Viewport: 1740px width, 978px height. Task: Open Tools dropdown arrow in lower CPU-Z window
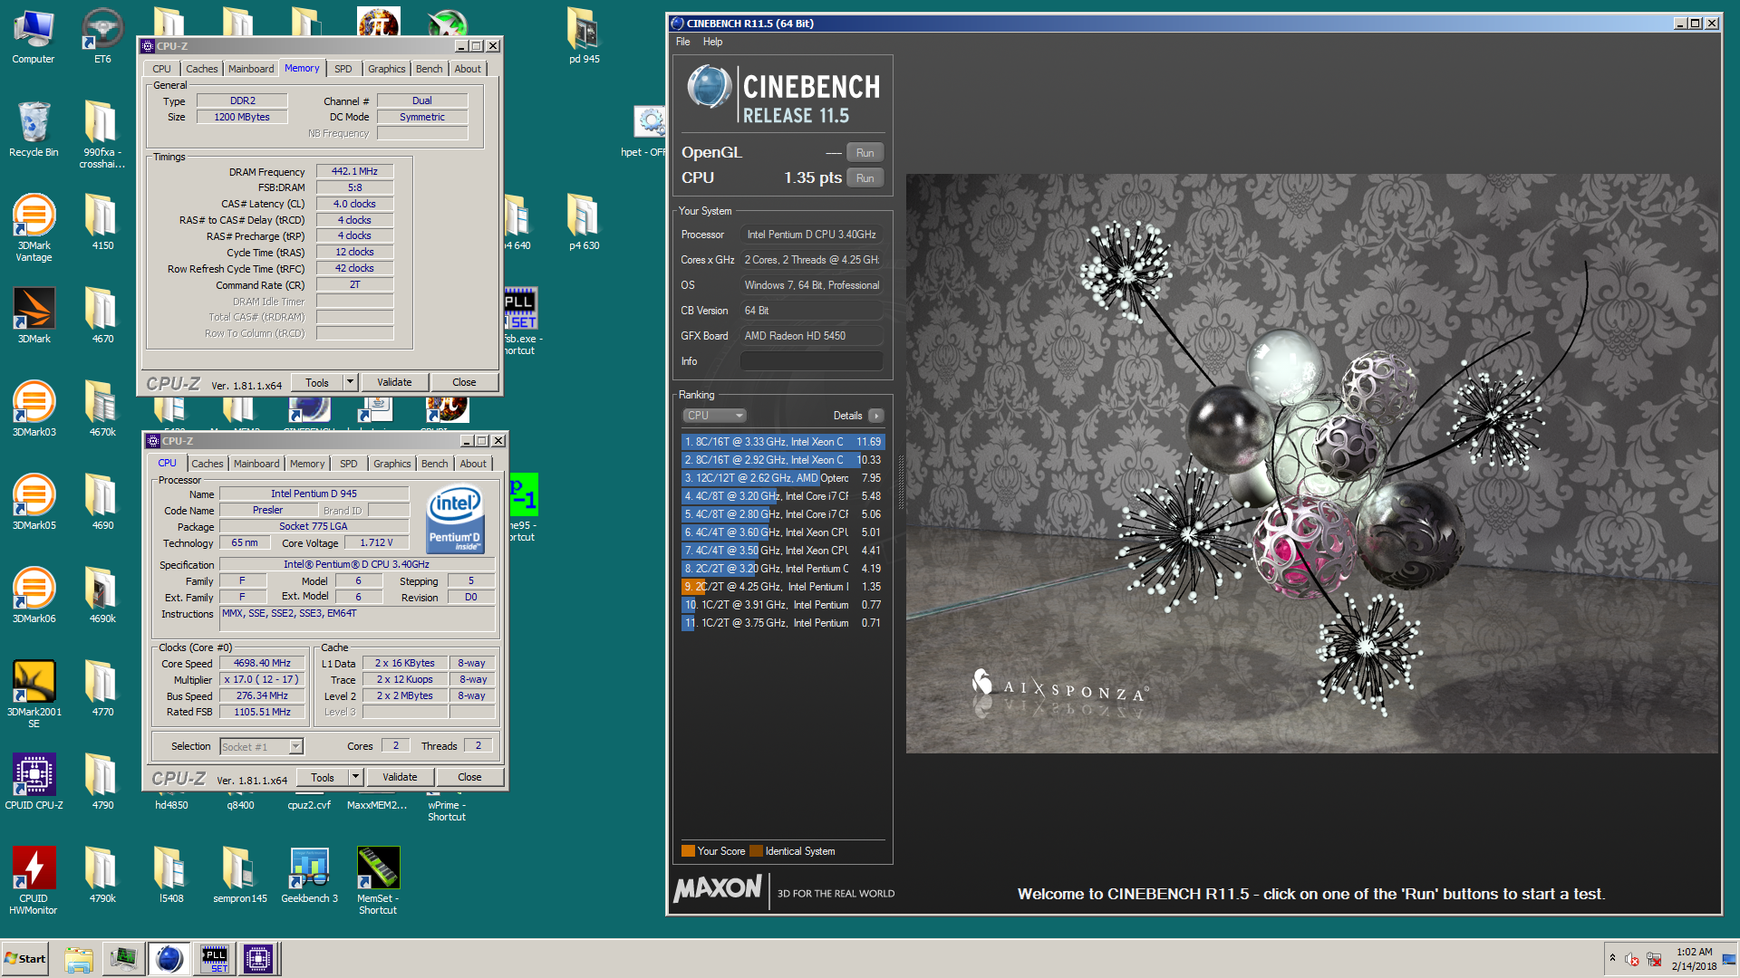click(356, 777)
